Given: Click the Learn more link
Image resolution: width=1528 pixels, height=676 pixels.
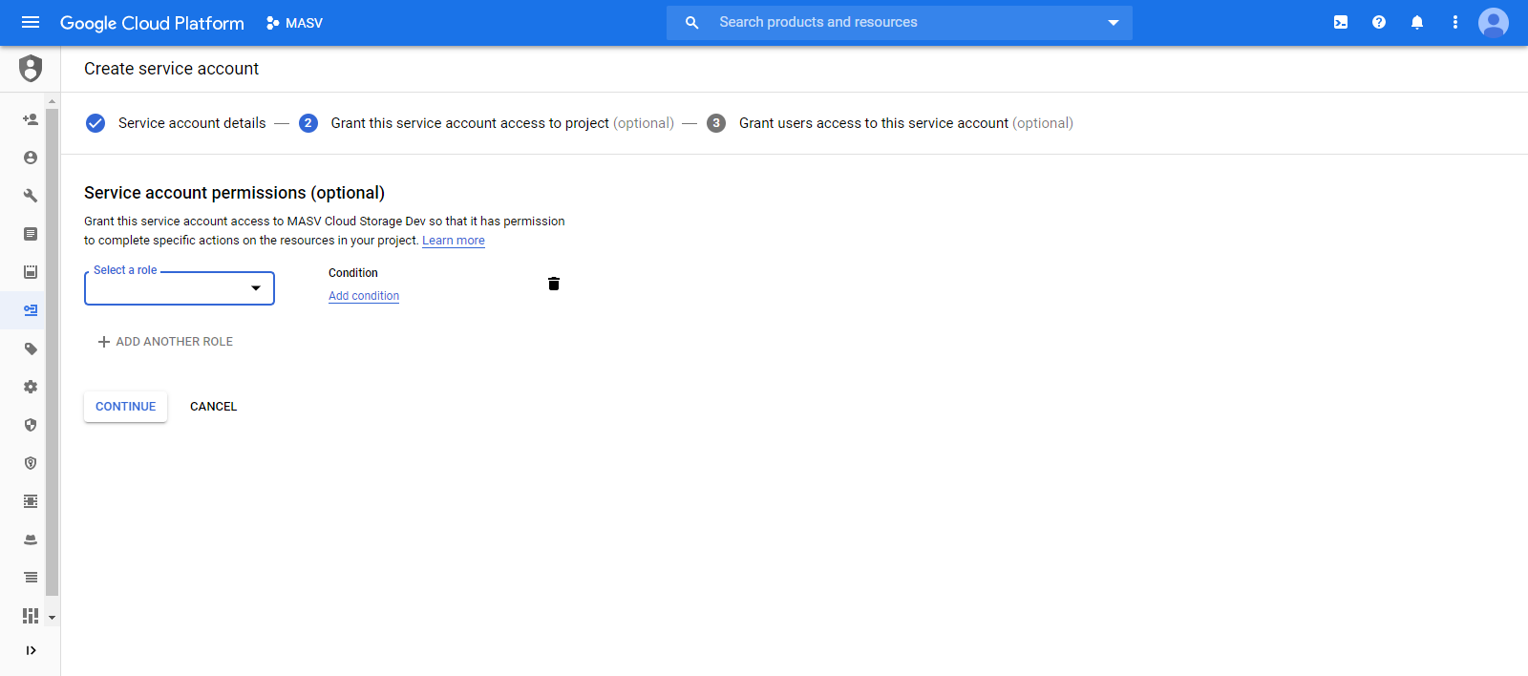Looking at the screenshot, I should [454, 241].
